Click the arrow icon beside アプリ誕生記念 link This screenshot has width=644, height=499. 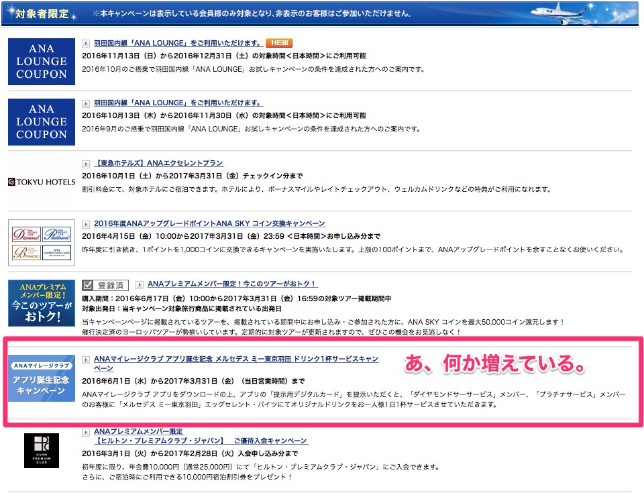click(86, 359)
